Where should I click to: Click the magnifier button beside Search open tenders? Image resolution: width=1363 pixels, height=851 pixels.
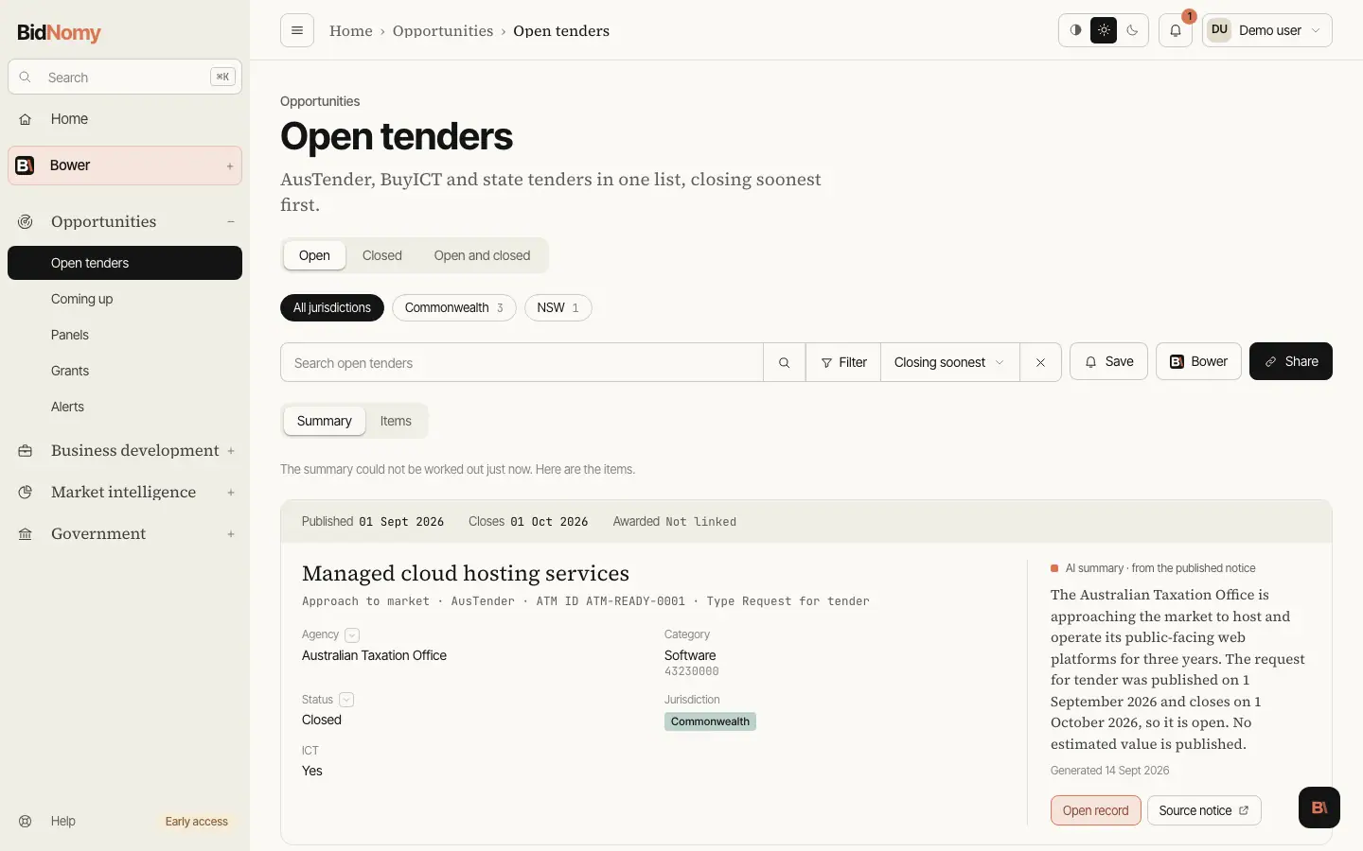[x=785, y=362]
